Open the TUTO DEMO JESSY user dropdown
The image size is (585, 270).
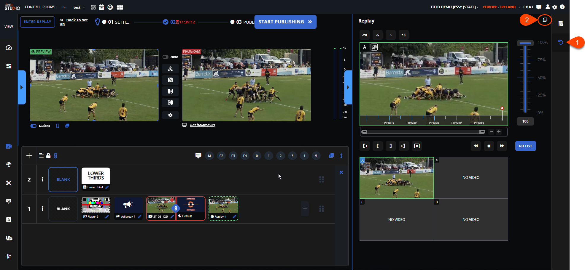[x=454, y=7]
